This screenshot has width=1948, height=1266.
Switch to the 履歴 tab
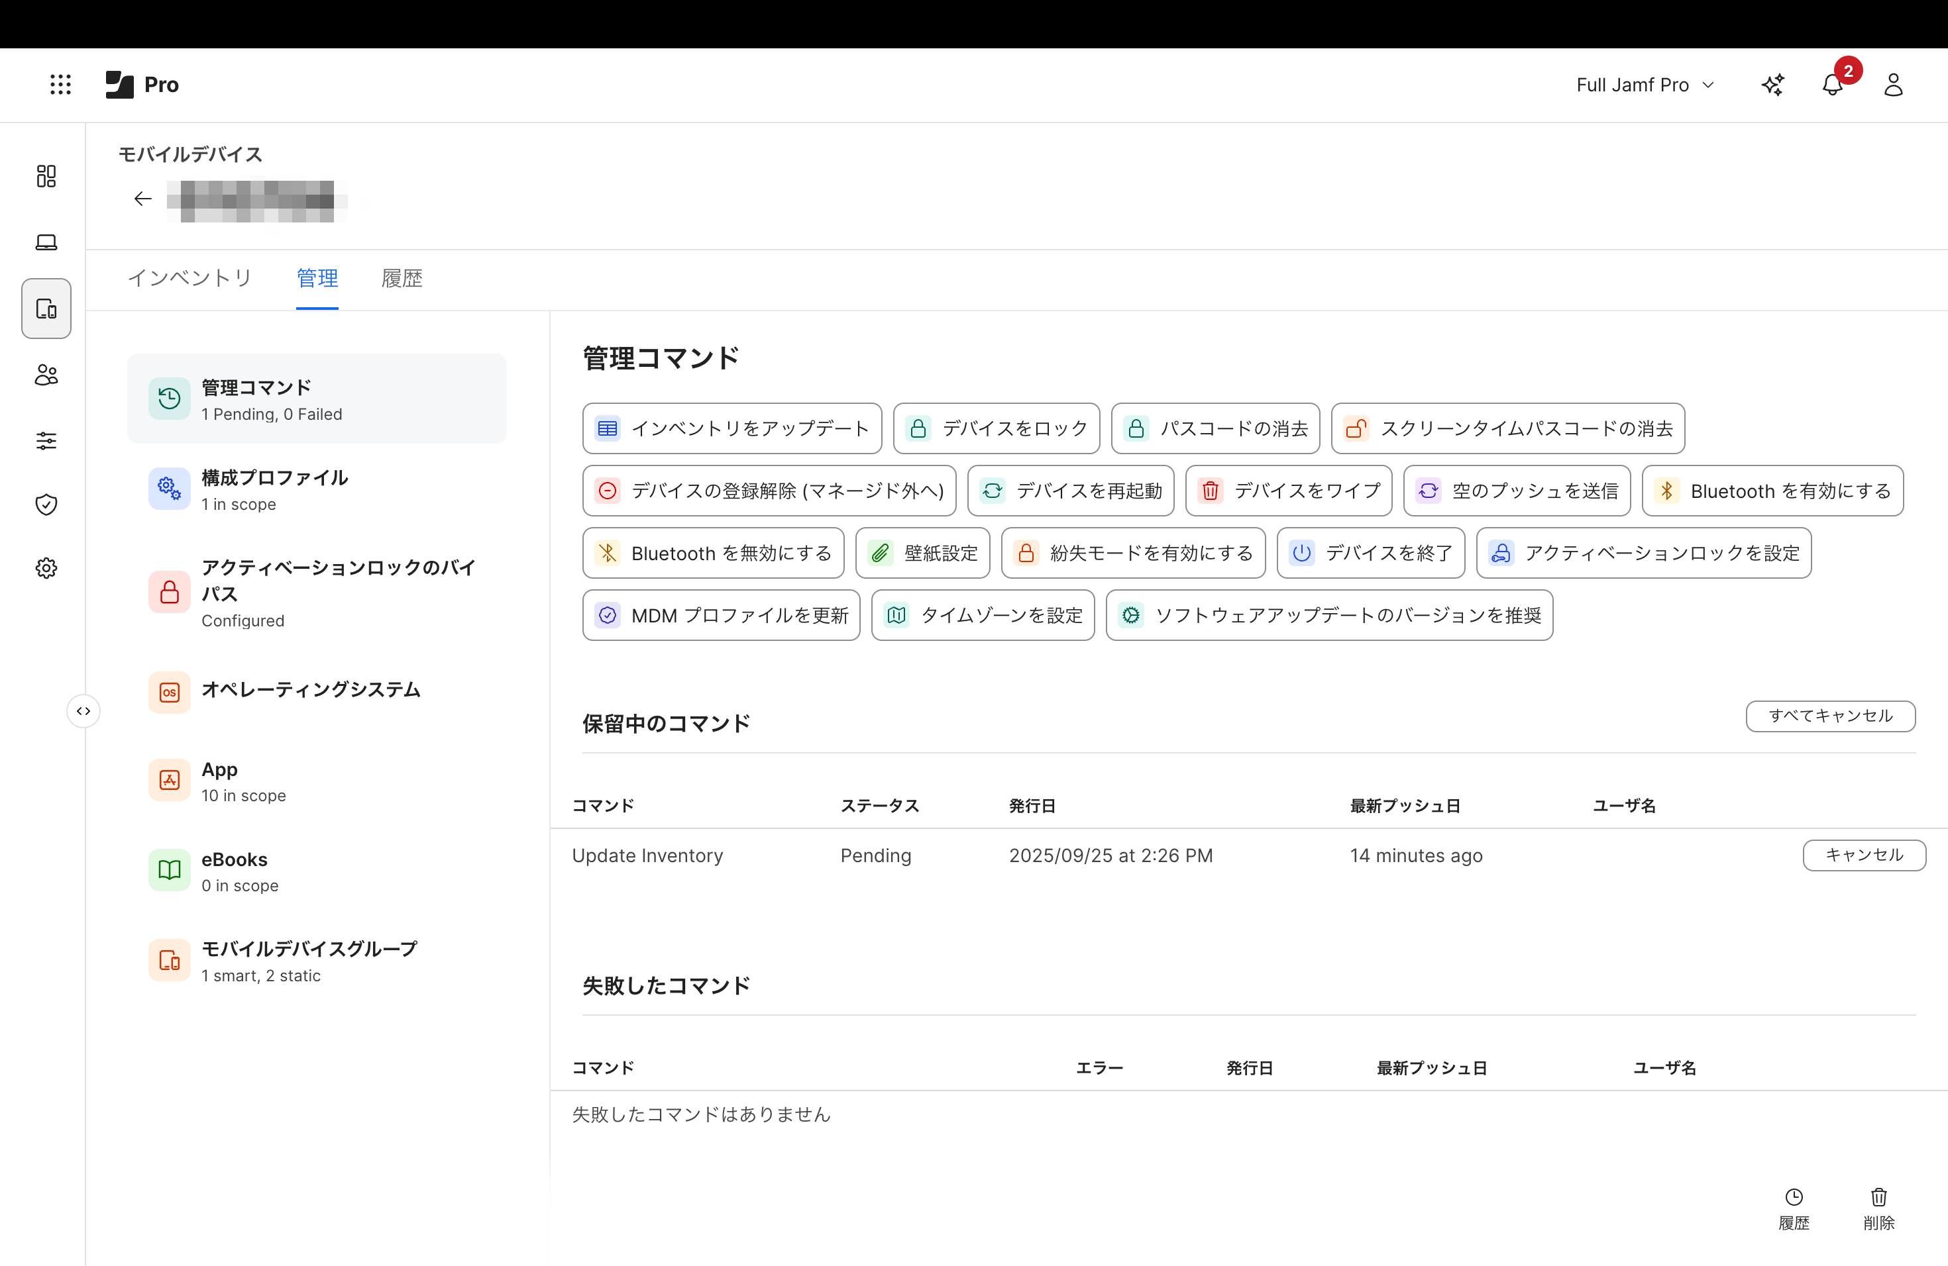(402, 278)
